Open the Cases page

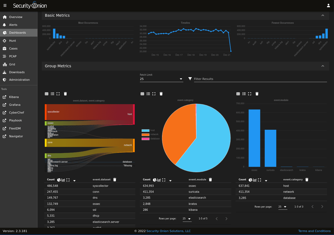click(19, 48)
